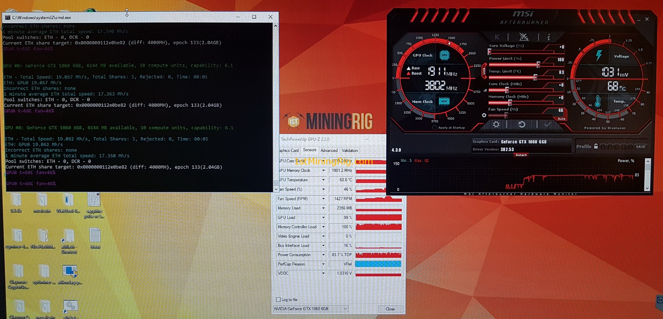Click the Afterburner monitor scroll-up arrow
Screen dimensions: 663x319
point(647,161)
